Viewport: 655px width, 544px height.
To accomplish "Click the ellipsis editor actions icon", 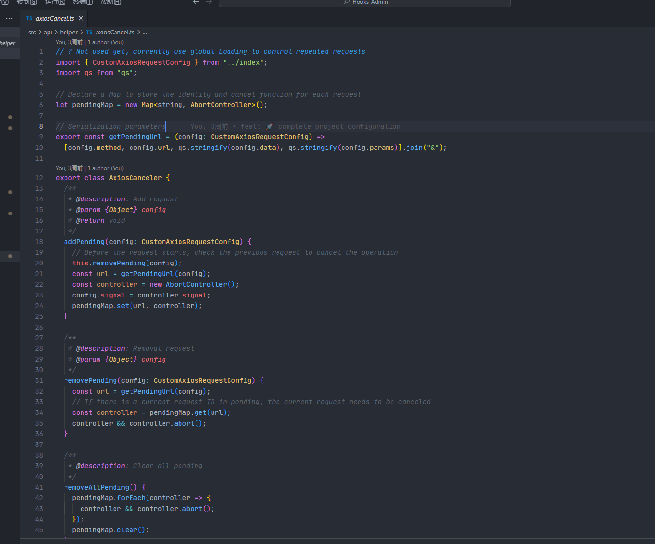I will point(9,18).
